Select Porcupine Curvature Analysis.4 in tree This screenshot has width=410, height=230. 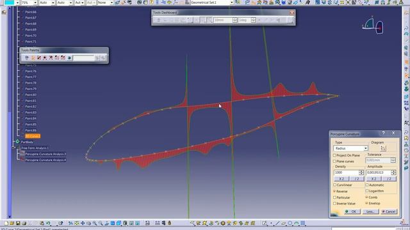(45, 160)
